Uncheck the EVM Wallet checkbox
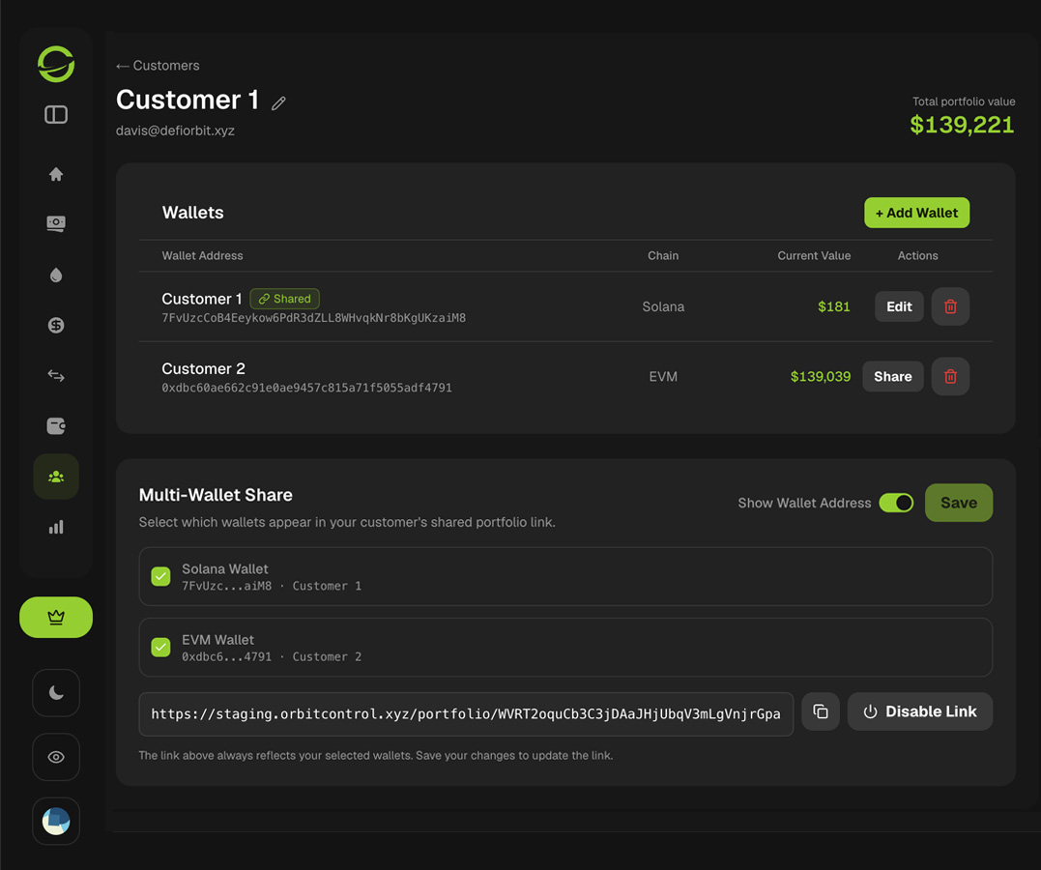1041x870 pixels. (160, 647)
